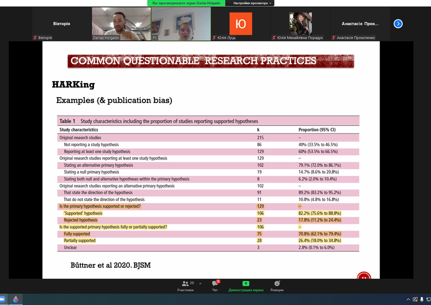Click the colorful droplet app in the taskbar
The image size is (431, 305).
coord(16,299)
